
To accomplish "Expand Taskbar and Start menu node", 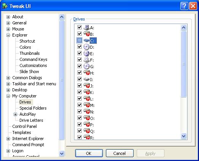I will 8,84.
